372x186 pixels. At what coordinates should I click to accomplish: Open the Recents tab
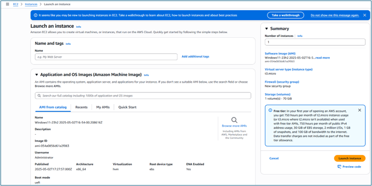tap(81, 107)
